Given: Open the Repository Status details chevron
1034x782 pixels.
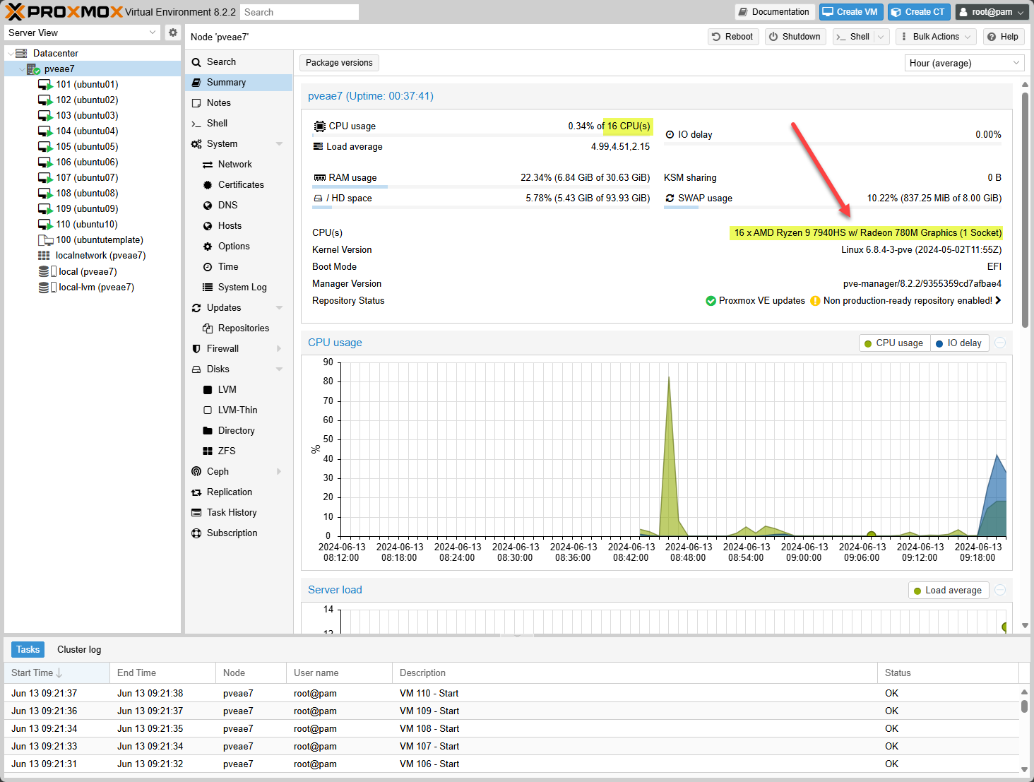Looking at the screenshot, I should [x=998, y=301].
